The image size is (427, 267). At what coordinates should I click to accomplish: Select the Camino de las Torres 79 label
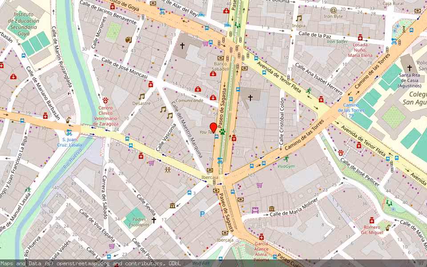tap(352, 110)
